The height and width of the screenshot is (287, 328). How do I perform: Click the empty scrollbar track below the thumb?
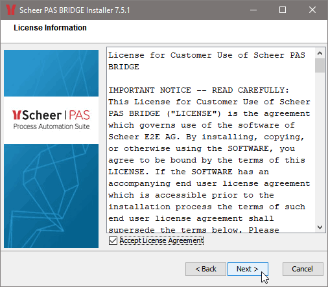point(320,147)
